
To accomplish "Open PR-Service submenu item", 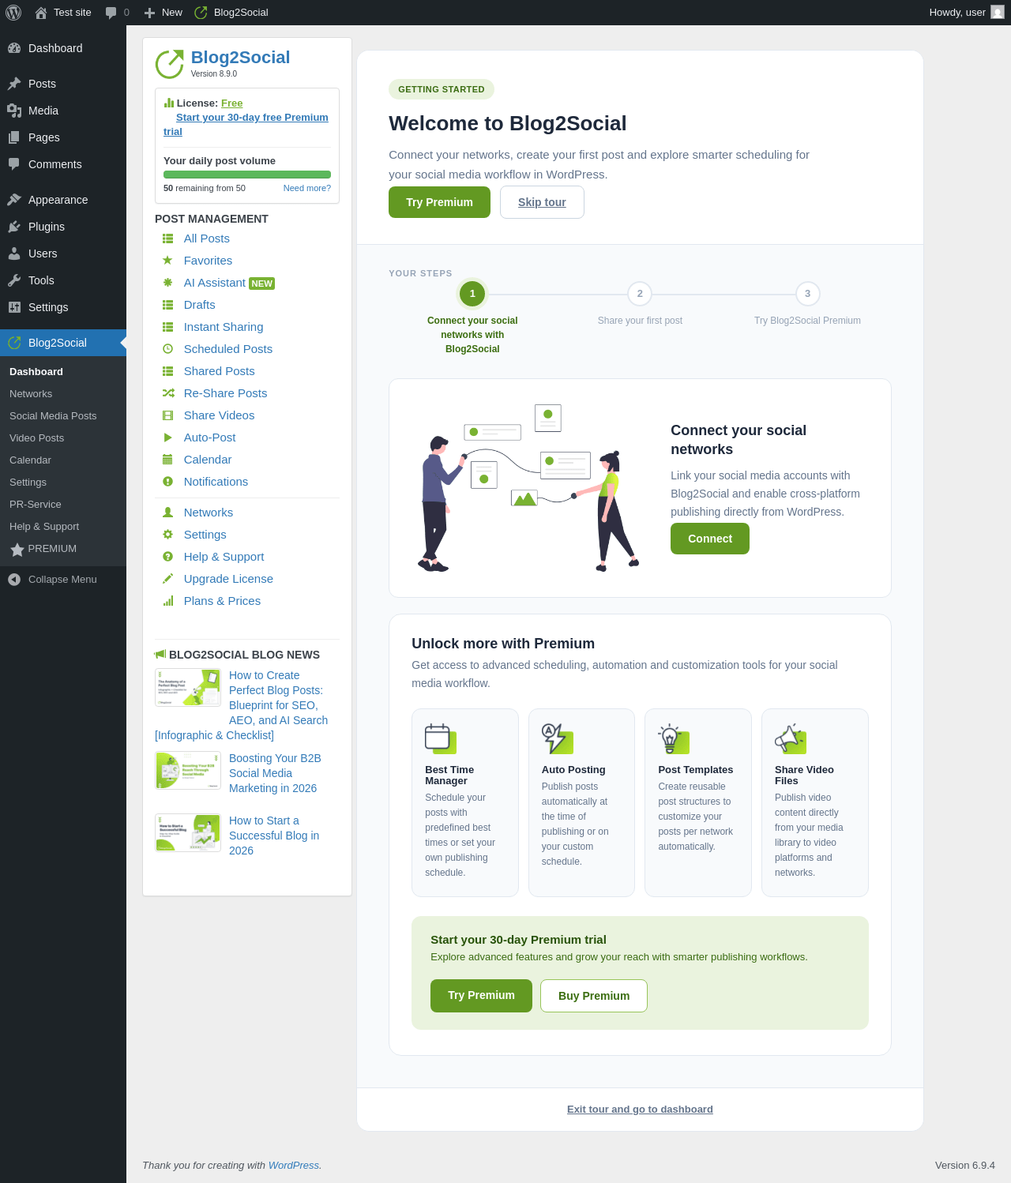I will (x=36, y=505).
